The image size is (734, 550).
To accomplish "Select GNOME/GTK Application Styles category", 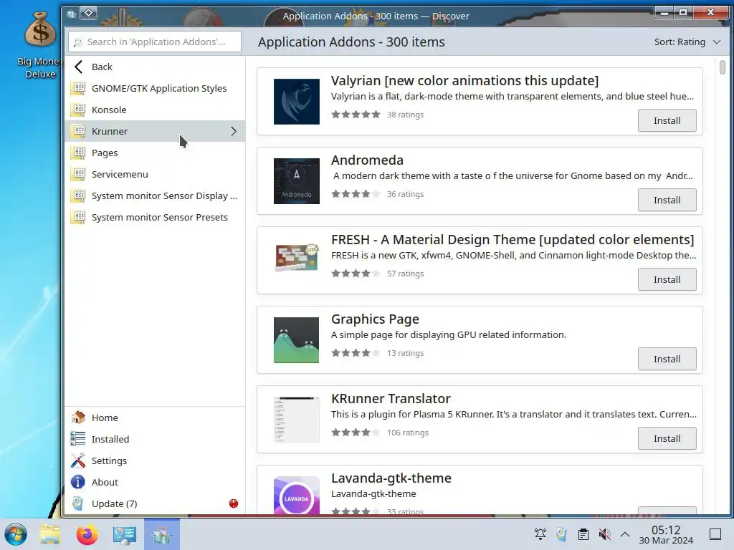I will tap(155, 88).
